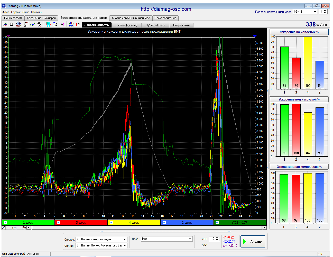Click the bold B toolbar icon
Screen dimensions: 333x257
point(11,24)
